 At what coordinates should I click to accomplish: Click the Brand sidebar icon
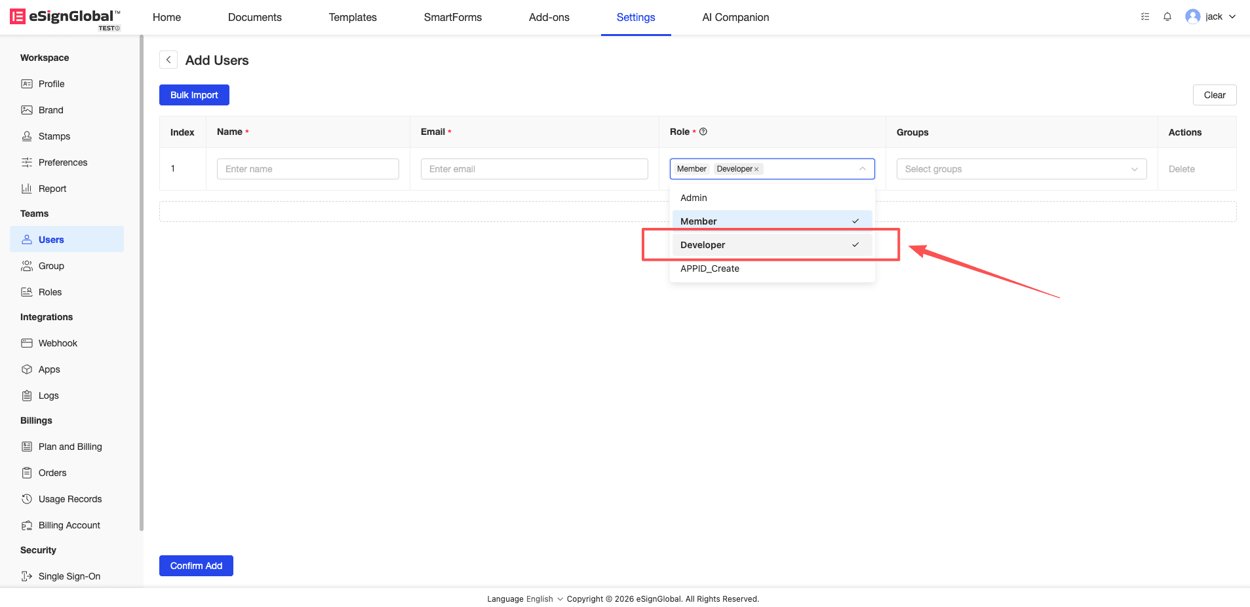(x=27, y=110)
